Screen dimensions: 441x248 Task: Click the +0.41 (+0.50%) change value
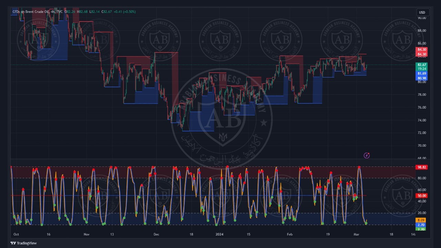click(124, 12)
